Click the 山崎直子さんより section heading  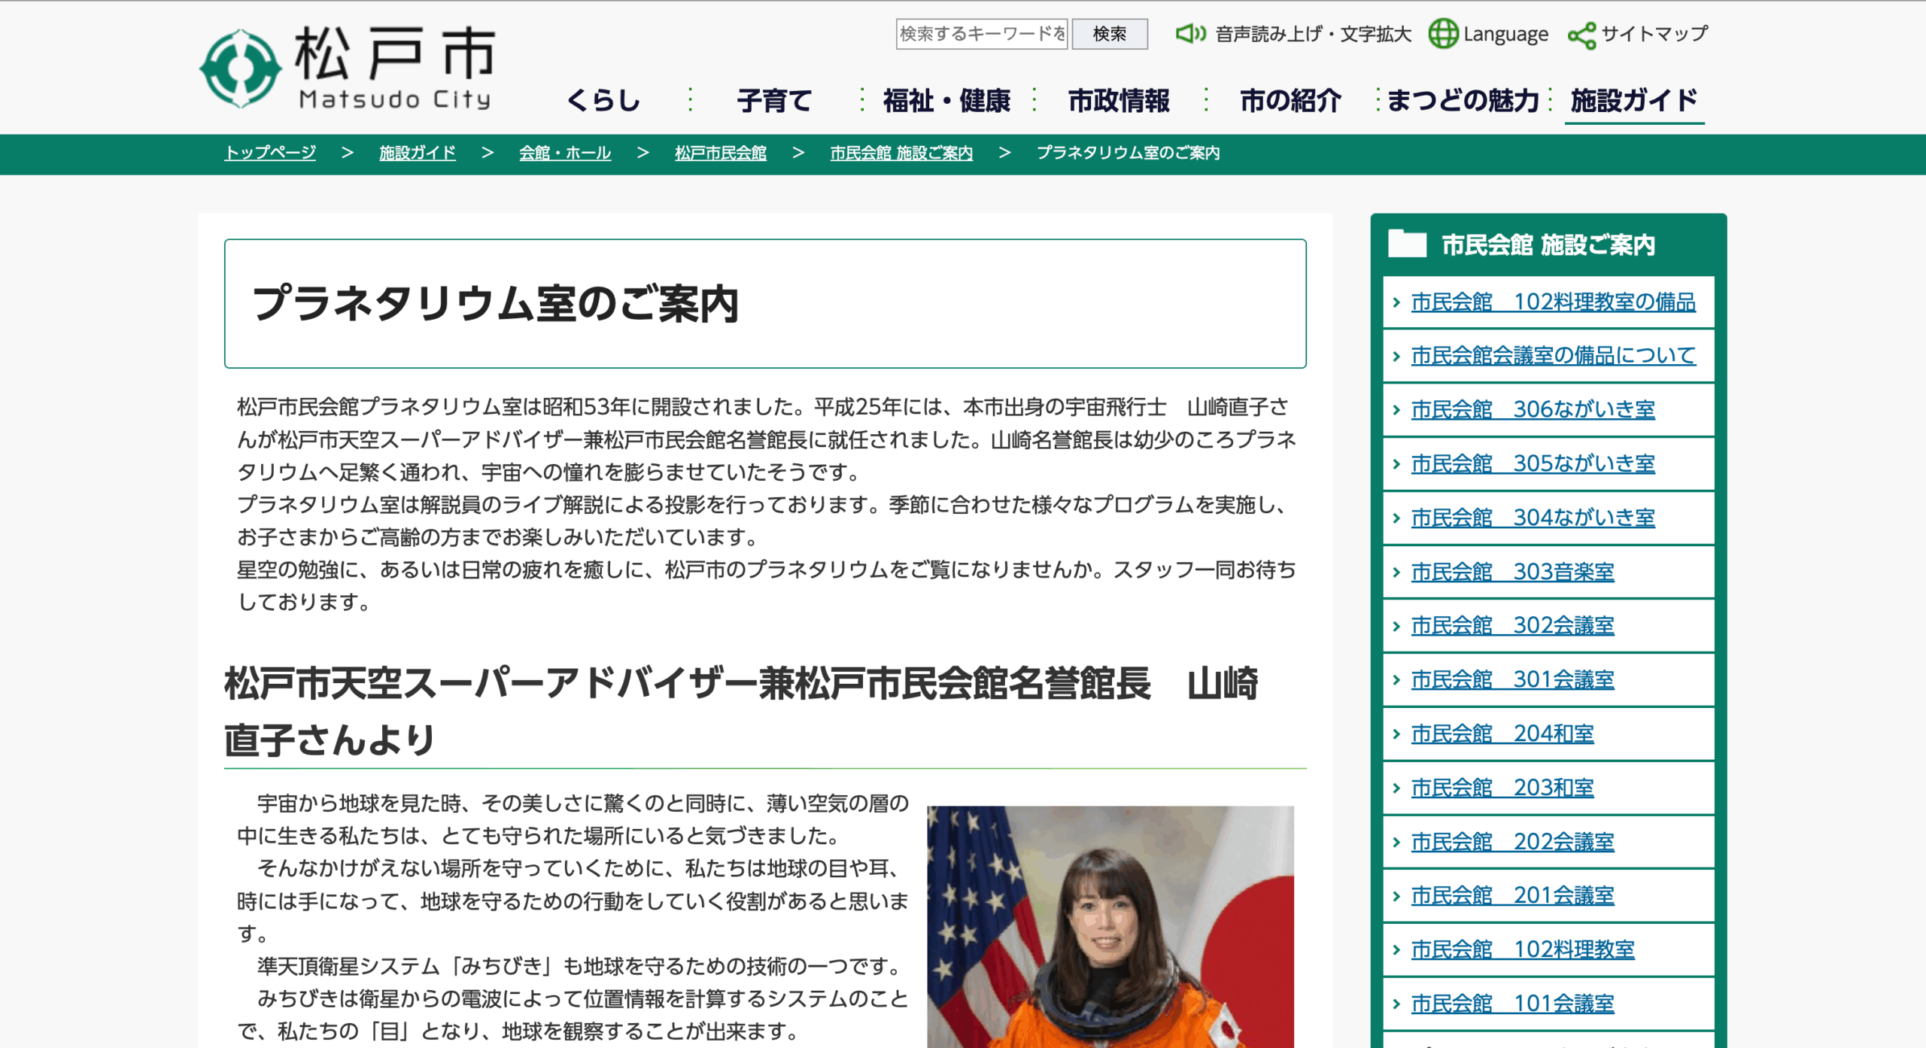pyautogui.click(x=741, y=712)
